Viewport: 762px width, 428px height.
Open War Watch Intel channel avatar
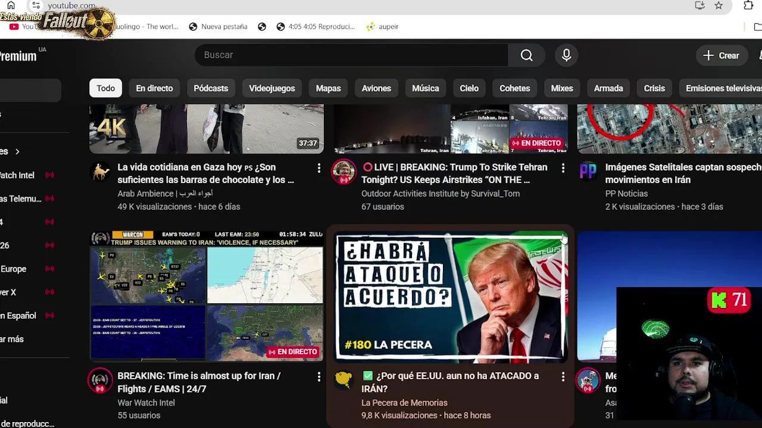point(100,380)
